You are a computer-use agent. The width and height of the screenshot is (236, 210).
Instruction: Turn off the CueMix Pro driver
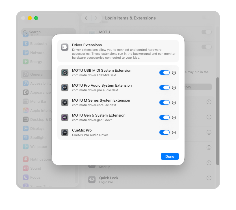pyautogui.click(x=164, y=132)
